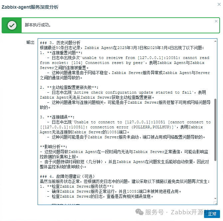Image resolution: width=223 pixels, height=221 pixels.
Task: Click the '3. **连接错误**:' line
Action: coord(57,117)
